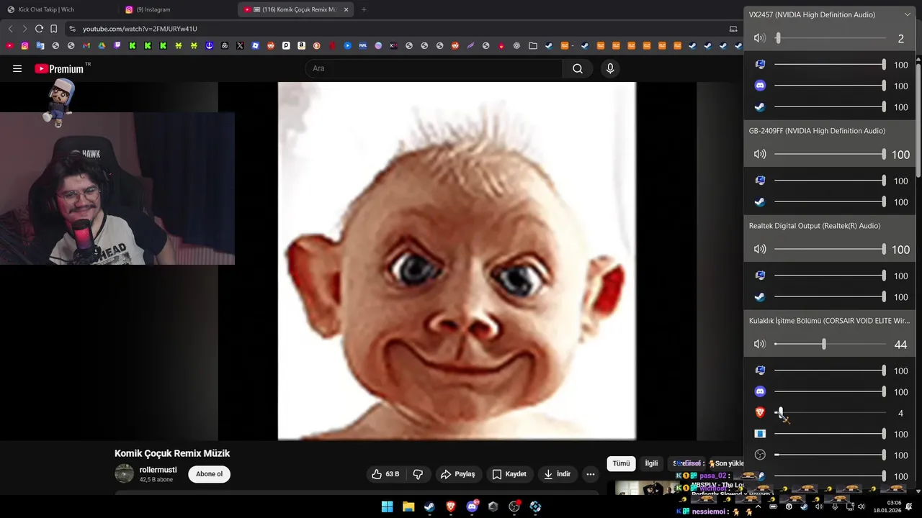The width and height of the screenshot is (922, 518).
Task: Click the volume mixer scrollbar
Action: [918, 119]
